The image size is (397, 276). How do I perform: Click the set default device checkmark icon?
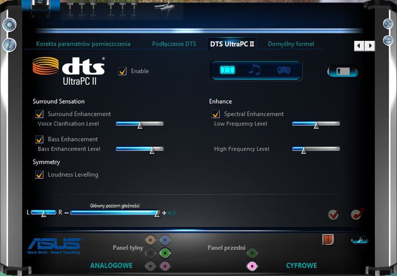pyautogui.click(x=334, y=214)
